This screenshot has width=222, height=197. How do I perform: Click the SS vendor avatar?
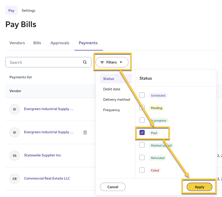15,156
